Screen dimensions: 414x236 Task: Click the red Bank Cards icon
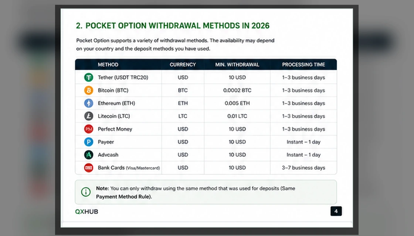pyautogui.click(x=89, y=168)
